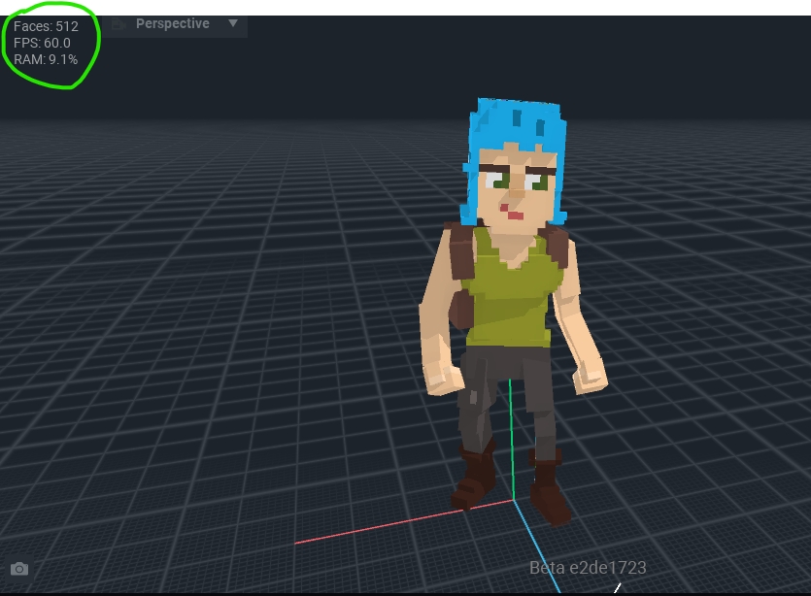This screenshot has width=811, height=596.
Task: Click the camera icon next to Perspective
Action: pos(119,24)
